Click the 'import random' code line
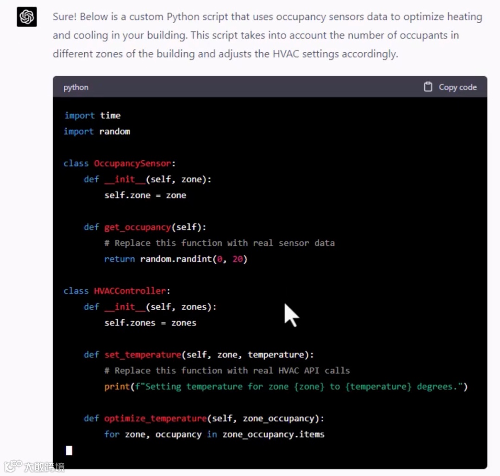 97,131
